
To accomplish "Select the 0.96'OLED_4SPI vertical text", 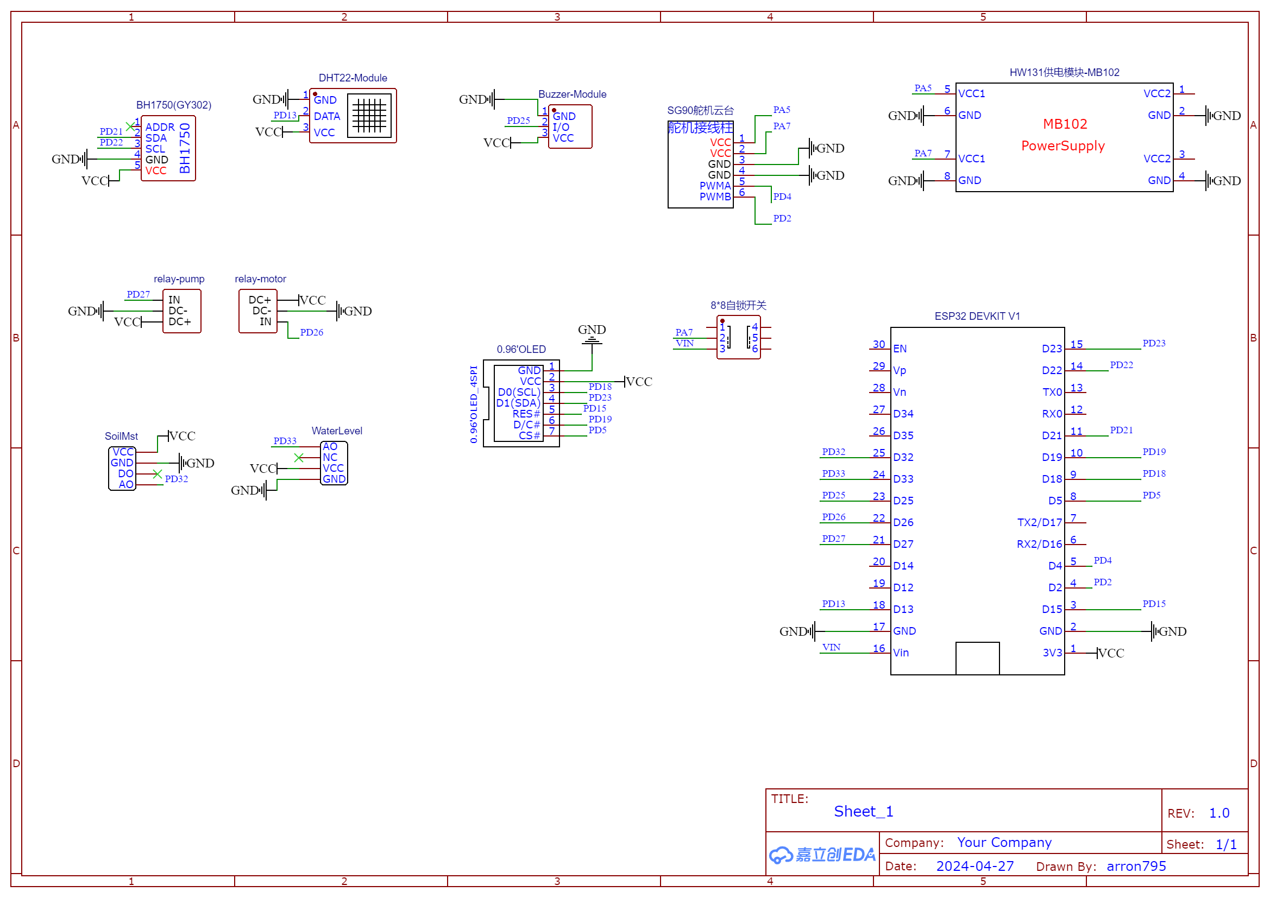I will point(474,404).
